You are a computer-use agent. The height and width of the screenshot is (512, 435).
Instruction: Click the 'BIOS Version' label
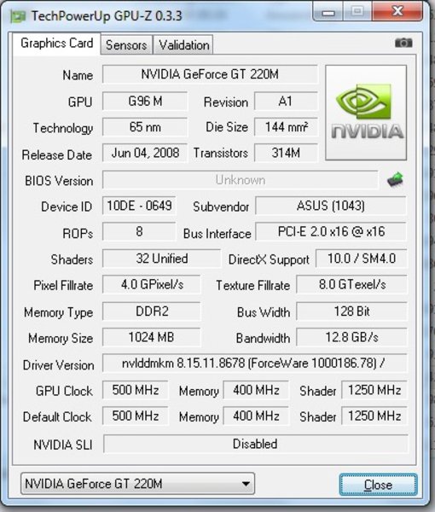[x=59, y=181]
